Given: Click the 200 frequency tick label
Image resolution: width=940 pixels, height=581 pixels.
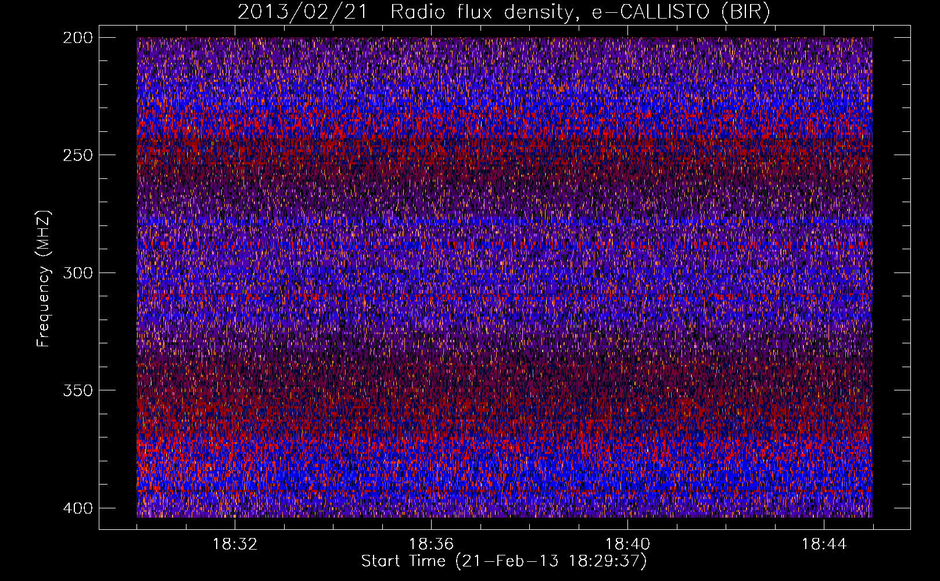Looking at the screenshot, I should [77, 38].
